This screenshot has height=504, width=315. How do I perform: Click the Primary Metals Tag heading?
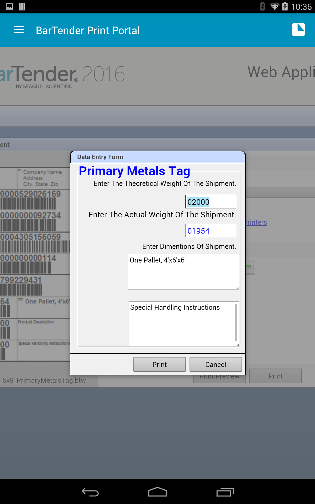tap(135, 171)
